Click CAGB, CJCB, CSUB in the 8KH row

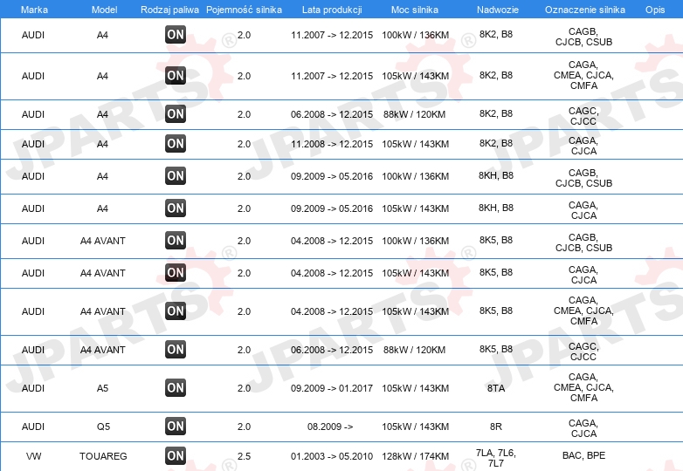point(583,178)
